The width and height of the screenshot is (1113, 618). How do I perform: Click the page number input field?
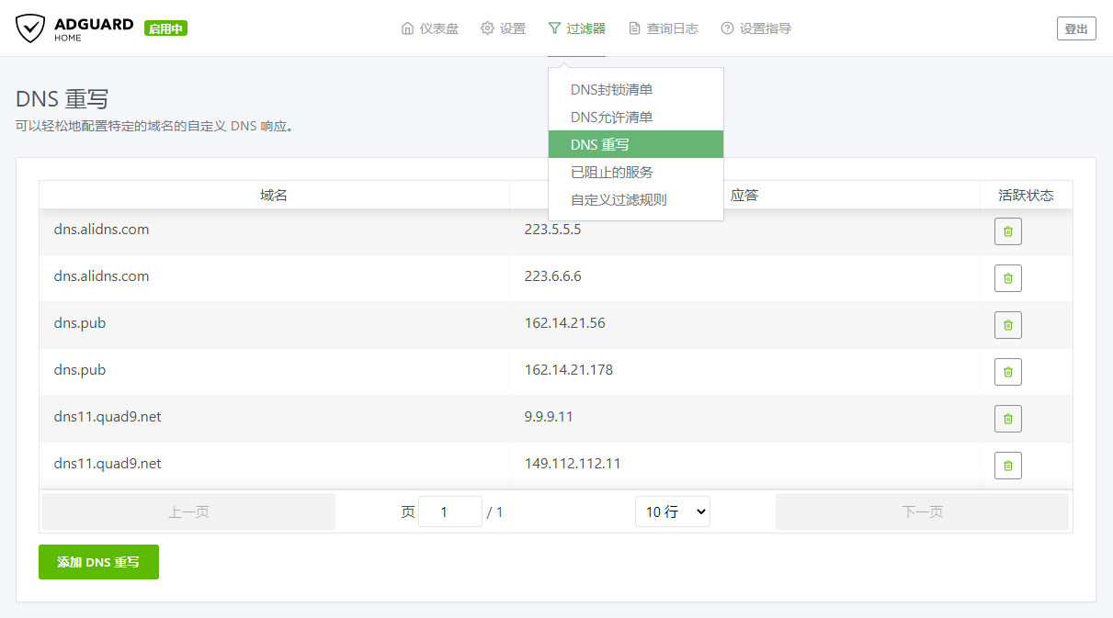pos(449,511)
